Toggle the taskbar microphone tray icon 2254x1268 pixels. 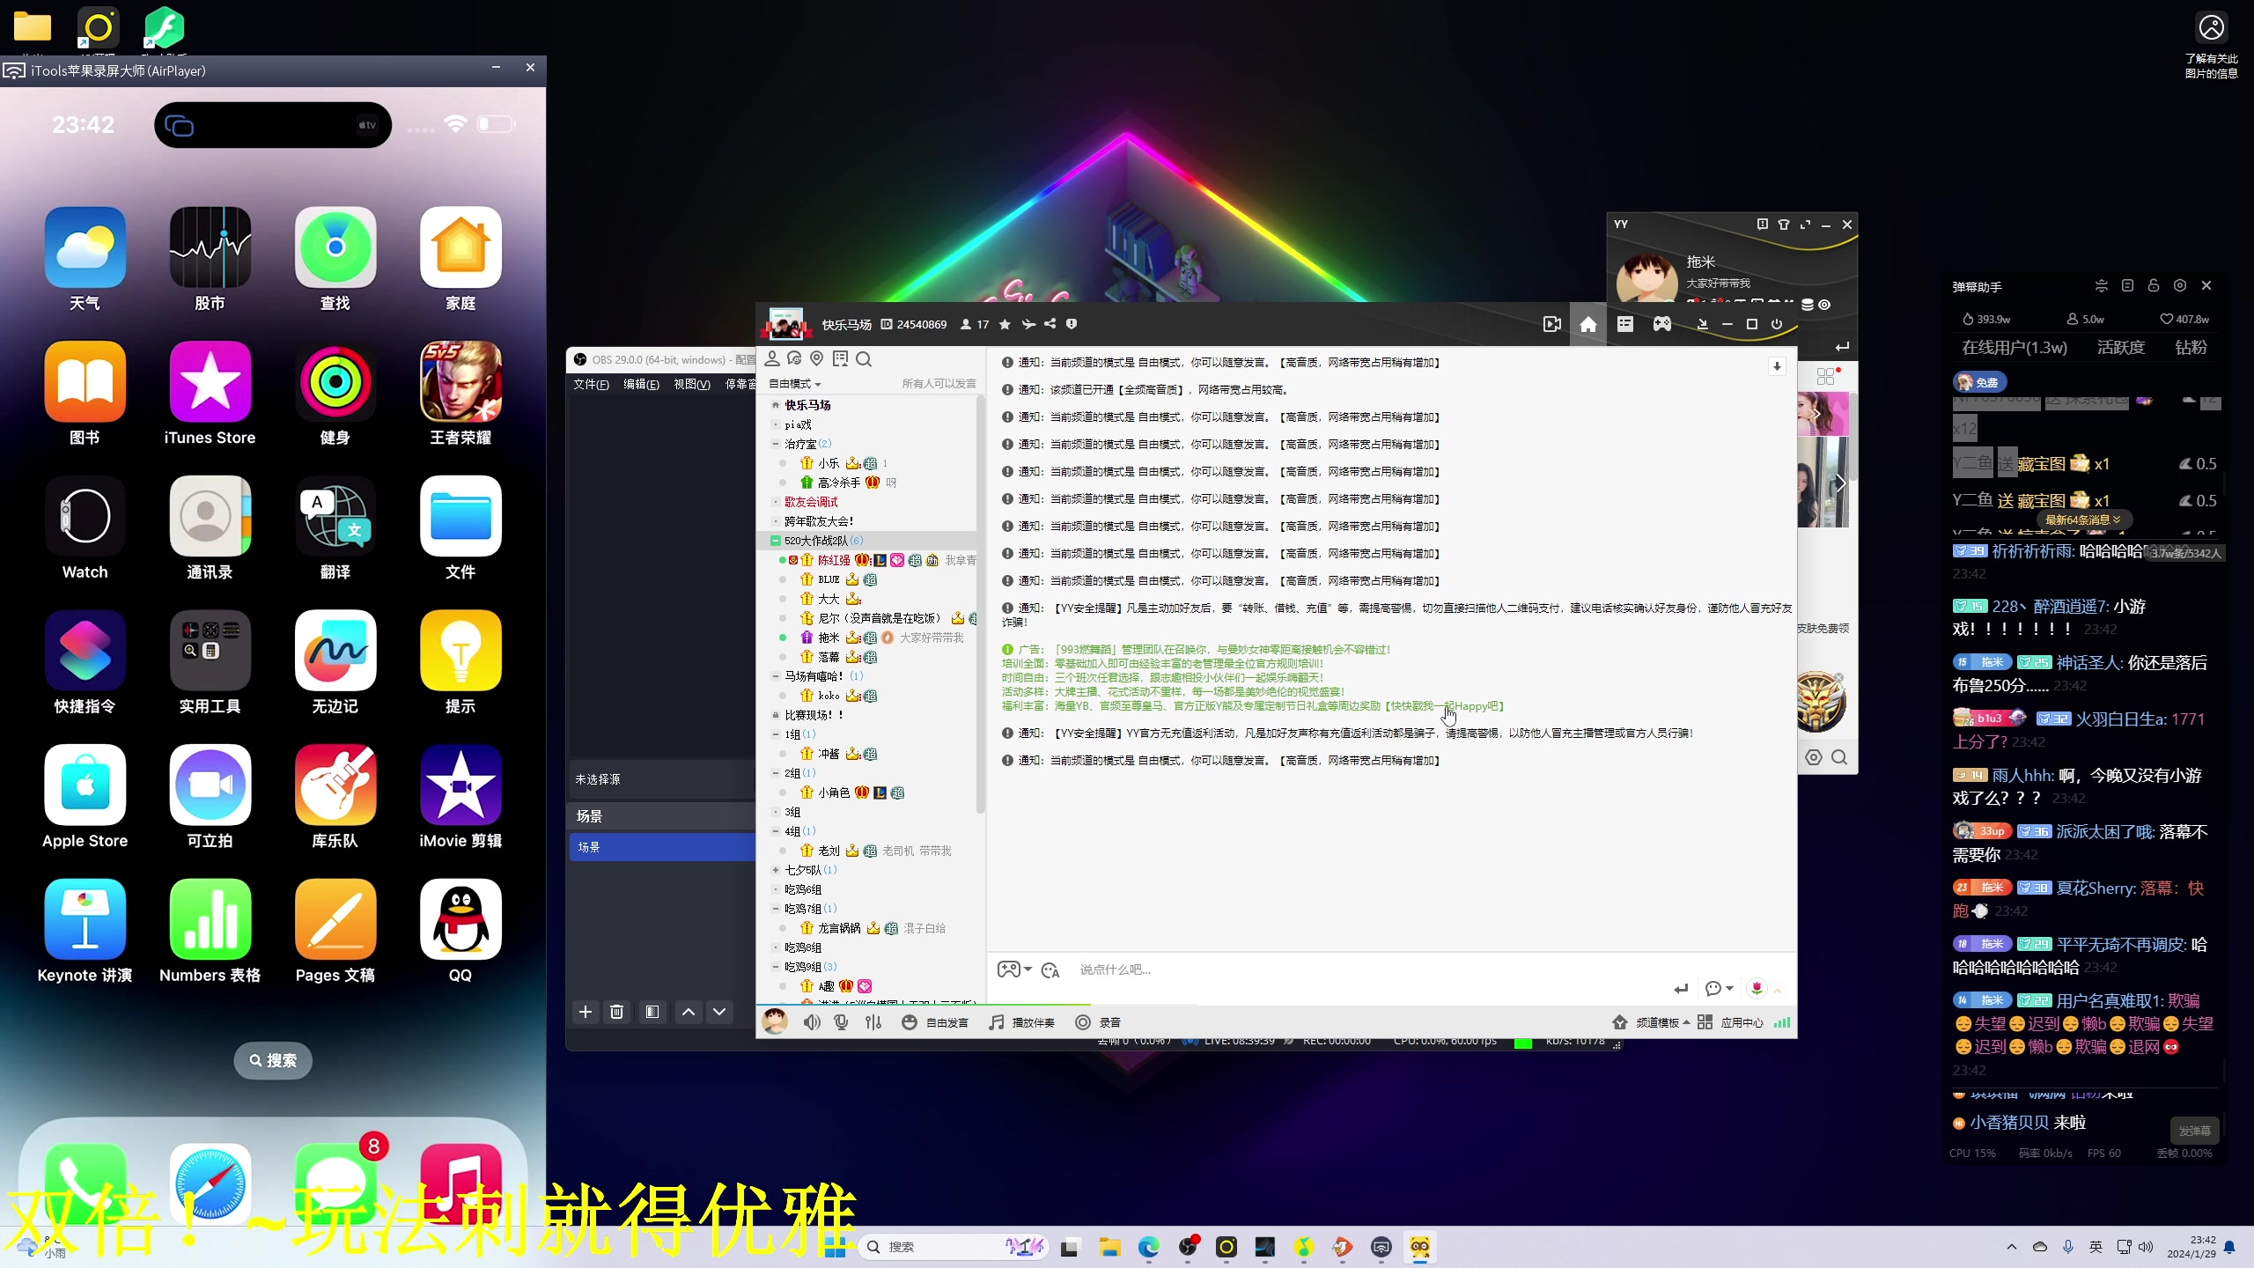(x=2068, y=1247)
